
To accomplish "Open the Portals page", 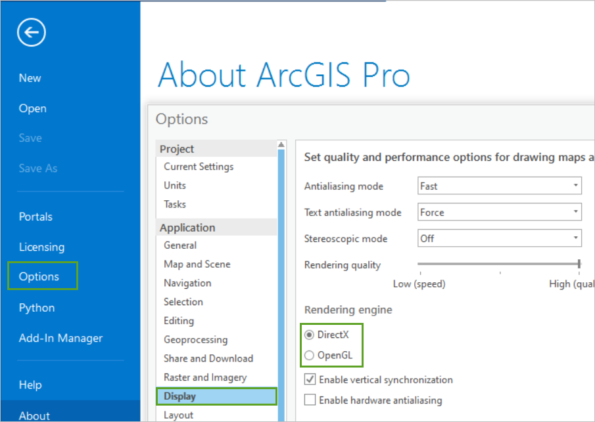I will [36, 217].
